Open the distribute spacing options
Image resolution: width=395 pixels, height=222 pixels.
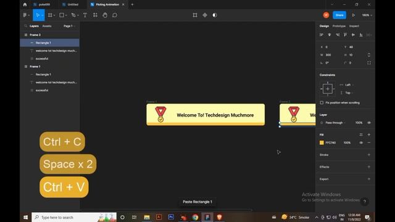click(369, 35)
